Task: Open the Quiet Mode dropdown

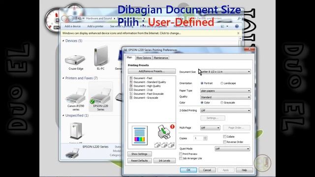Action: (x=232, y=149)
